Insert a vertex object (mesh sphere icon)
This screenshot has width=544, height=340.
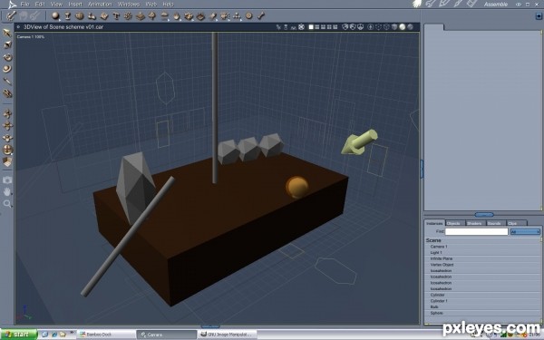[80, 16]
